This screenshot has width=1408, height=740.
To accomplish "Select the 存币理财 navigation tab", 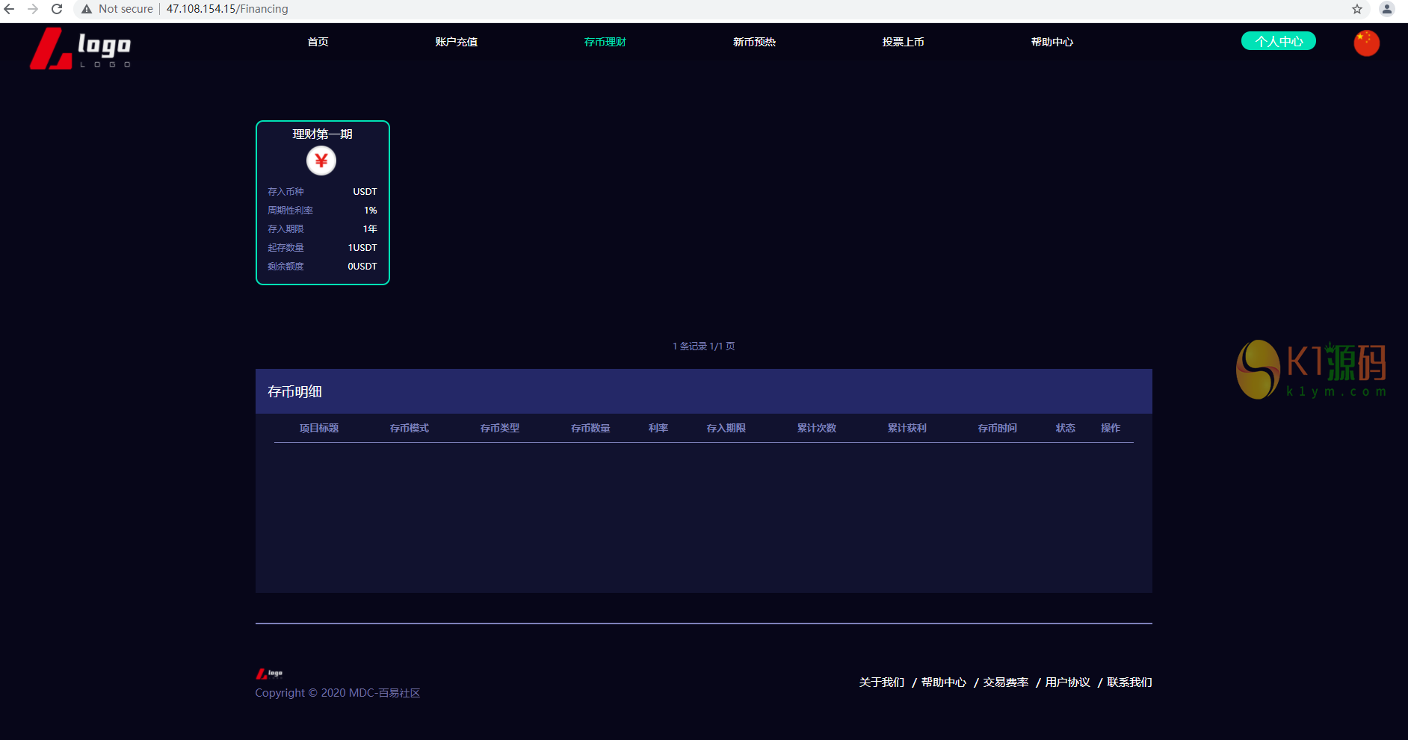I will tap(605, 42).
